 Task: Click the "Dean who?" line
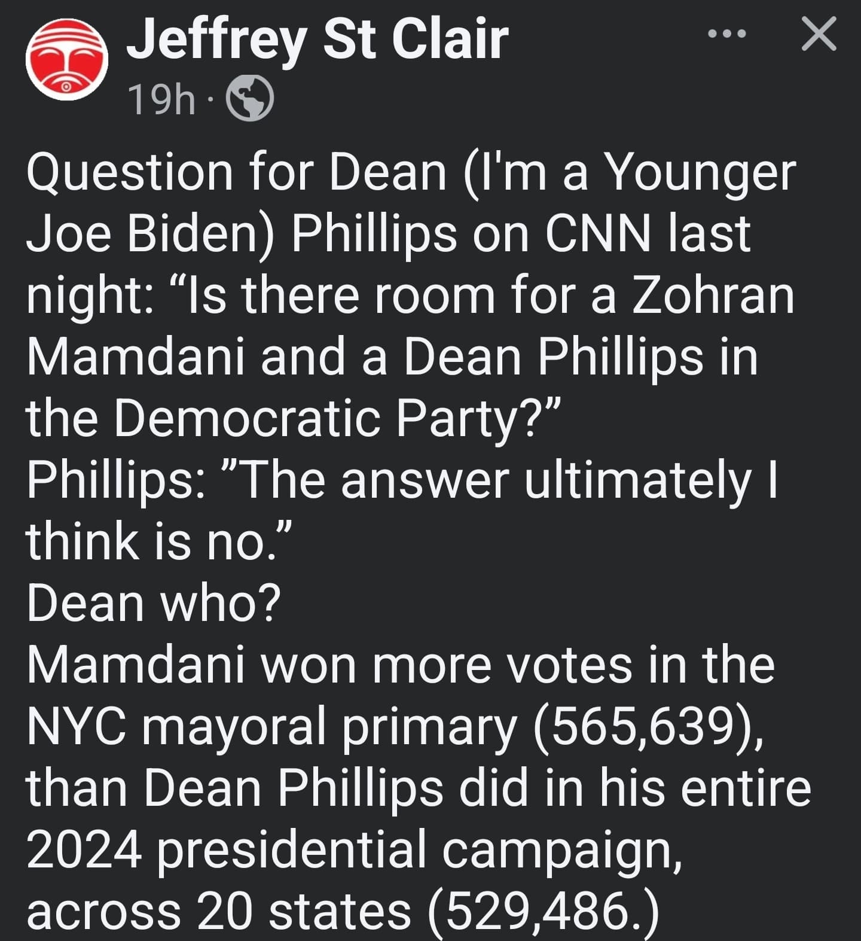(154, 602)
